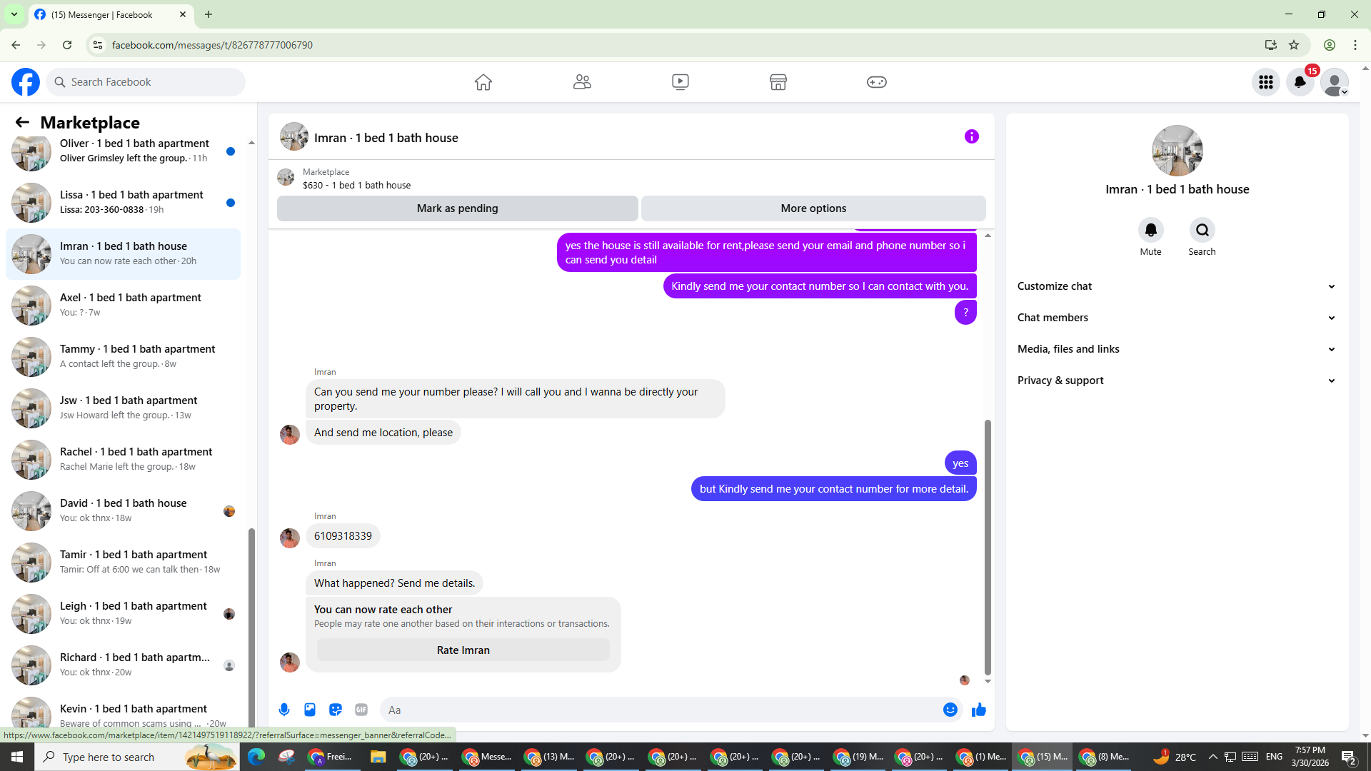1371x771 pixels.
Task: Click the Rate Imran button
Action: pyautogui.click(x=463, y=650)
